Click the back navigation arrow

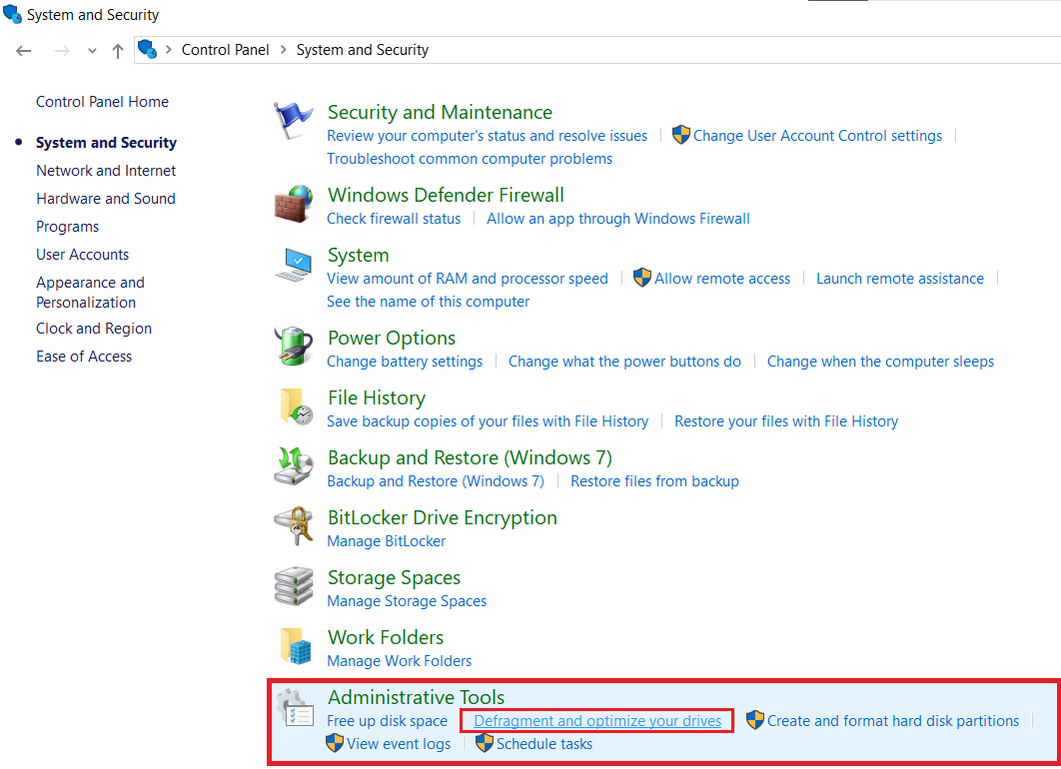click(23, 49)
